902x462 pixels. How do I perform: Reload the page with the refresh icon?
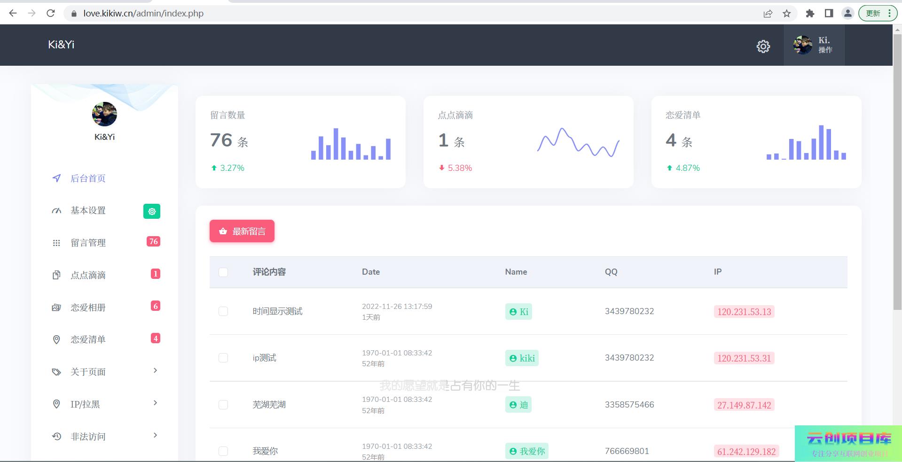tap(51, 14)
